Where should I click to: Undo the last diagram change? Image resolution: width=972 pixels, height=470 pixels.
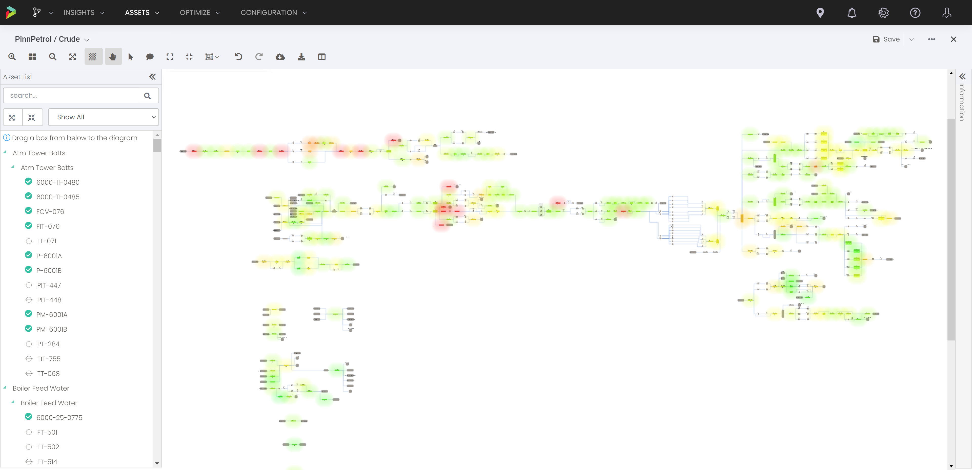[x=238, y=57]
